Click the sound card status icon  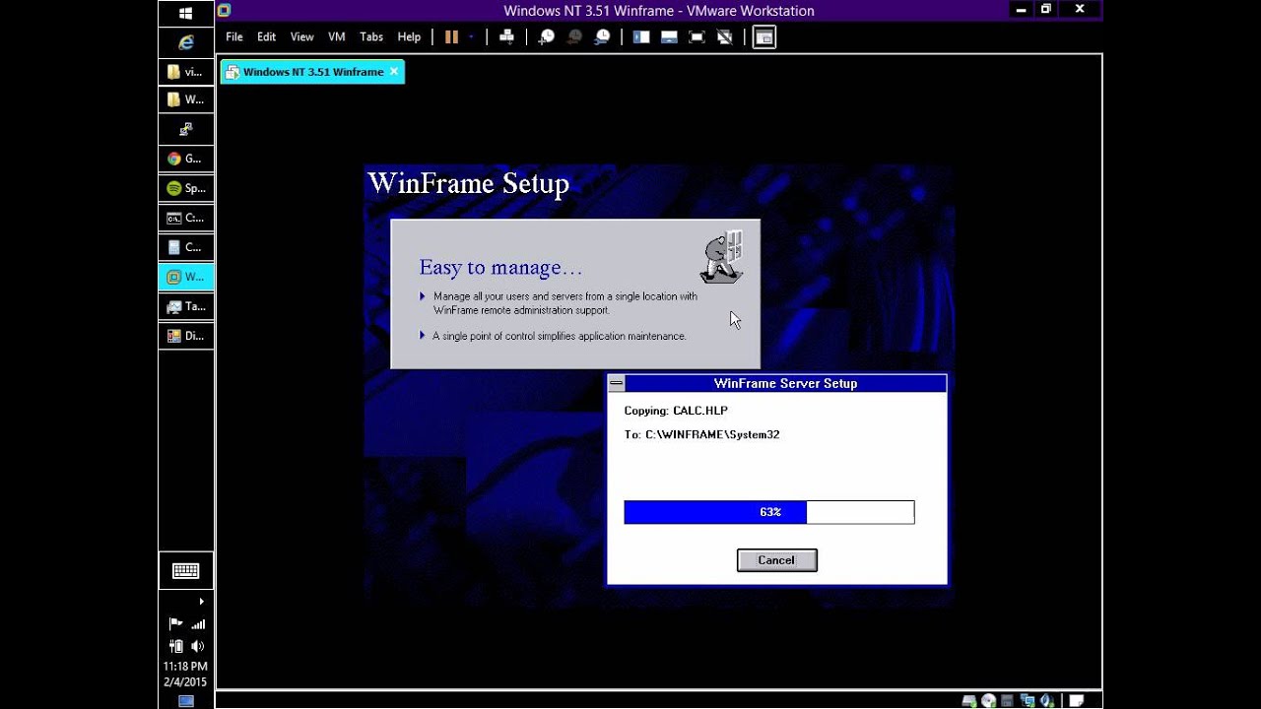tap(1047, 700)
